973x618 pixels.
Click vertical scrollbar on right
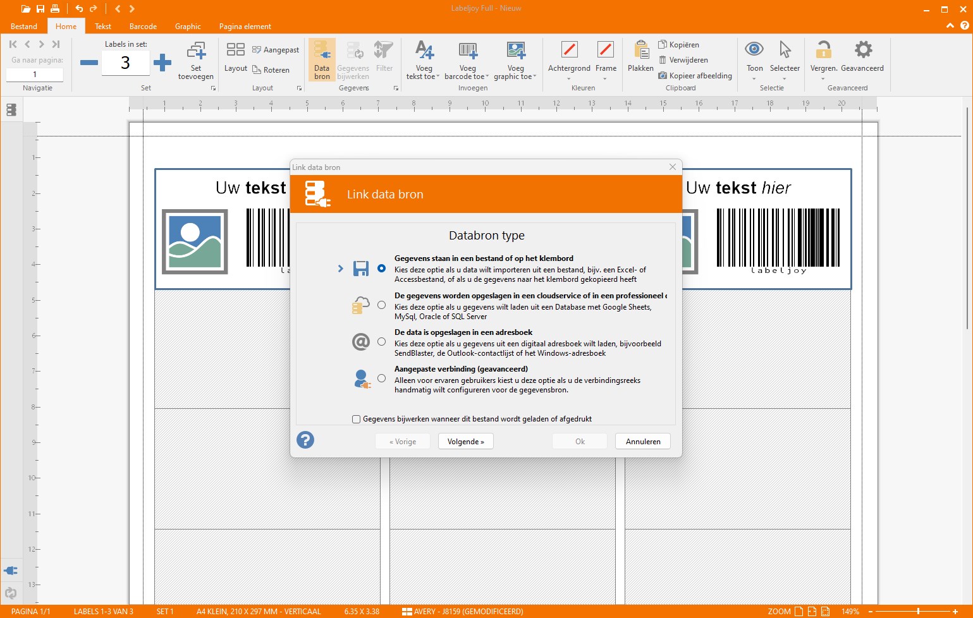[x=967, y=218]
